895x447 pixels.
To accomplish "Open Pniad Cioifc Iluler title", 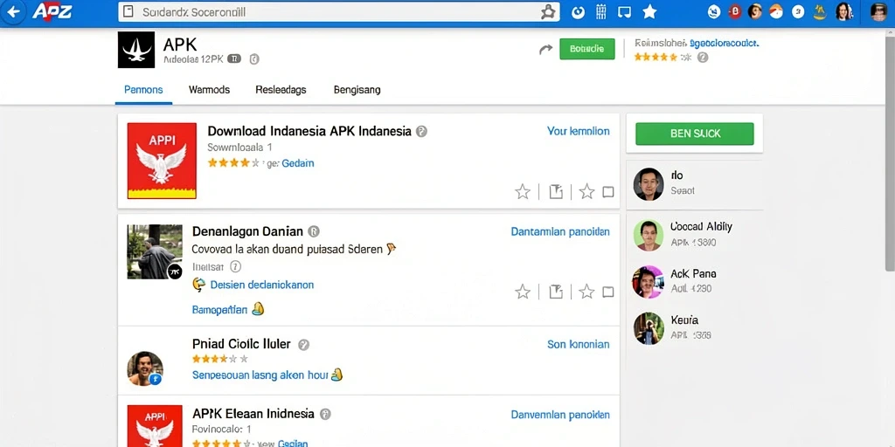I will coord(241,344).
